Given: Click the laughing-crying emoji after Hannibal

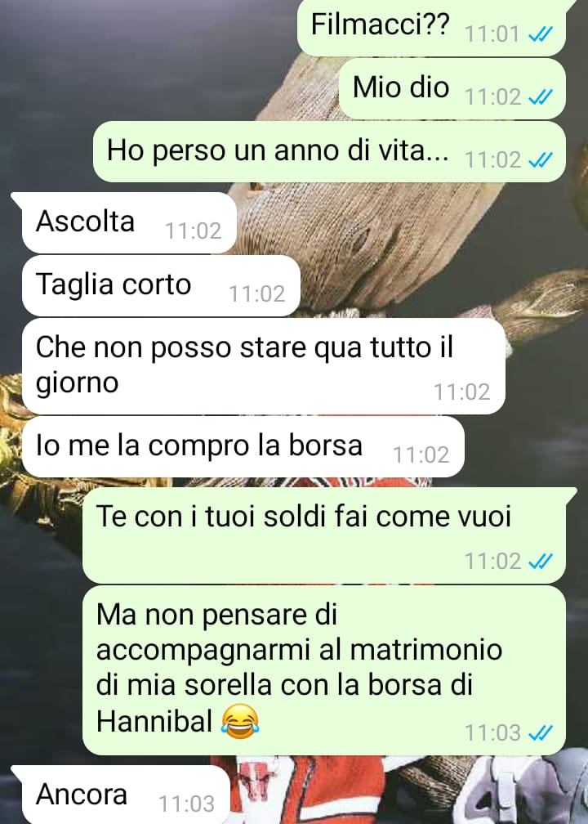Looking at the screenshot, I should [240, 722].
